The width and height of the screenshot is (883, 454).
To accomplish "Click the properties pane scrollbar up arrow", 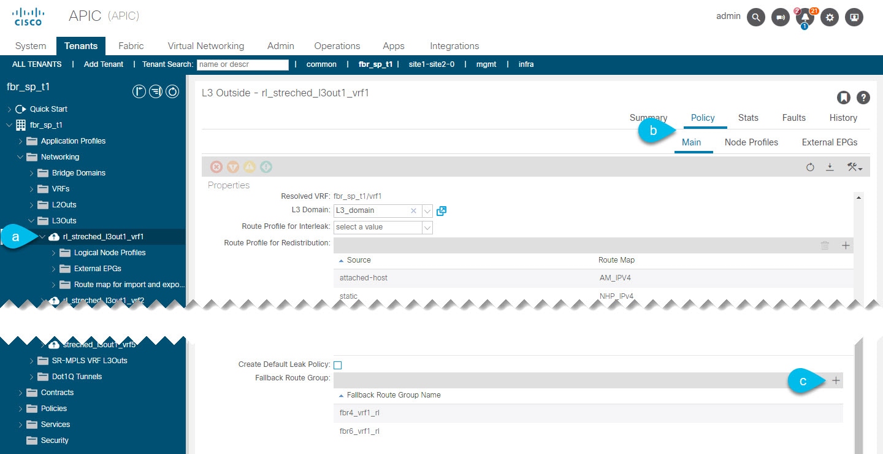I will tap(858, 198).
